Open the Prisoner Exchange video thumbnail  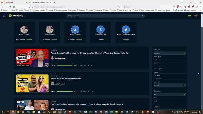(x=32, y=58)
